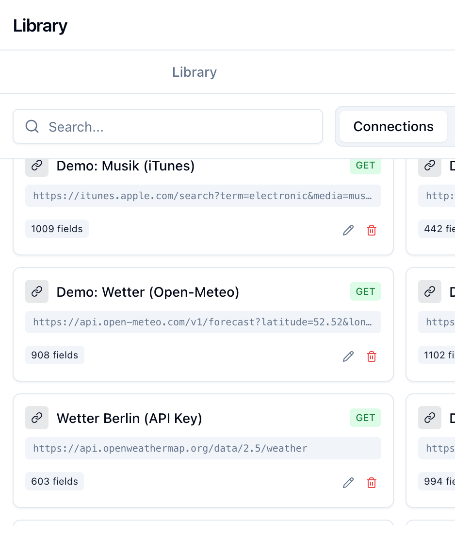The image size is (455, 541).
Task: Delete the Demo: Musik (iTunes) request
Action: [x=372, y=230]
